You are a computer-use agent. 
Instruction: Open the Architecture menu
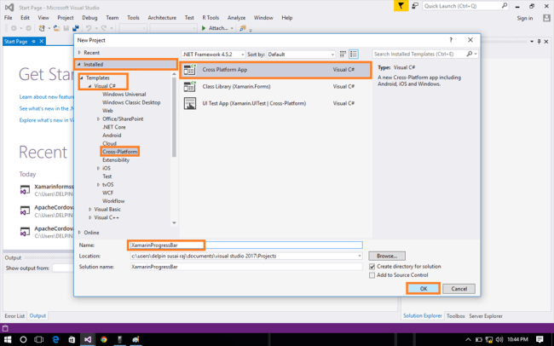[x=162, y=18]
